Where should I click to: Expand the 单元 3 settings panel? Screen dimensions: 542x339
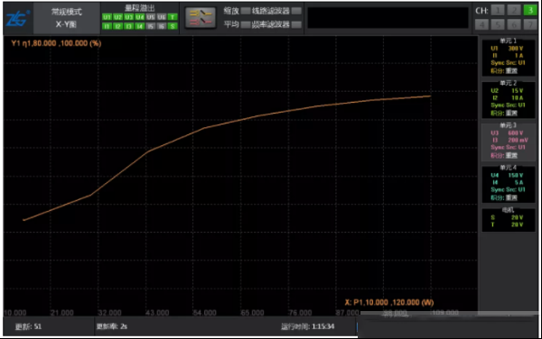tap(508, 142)
